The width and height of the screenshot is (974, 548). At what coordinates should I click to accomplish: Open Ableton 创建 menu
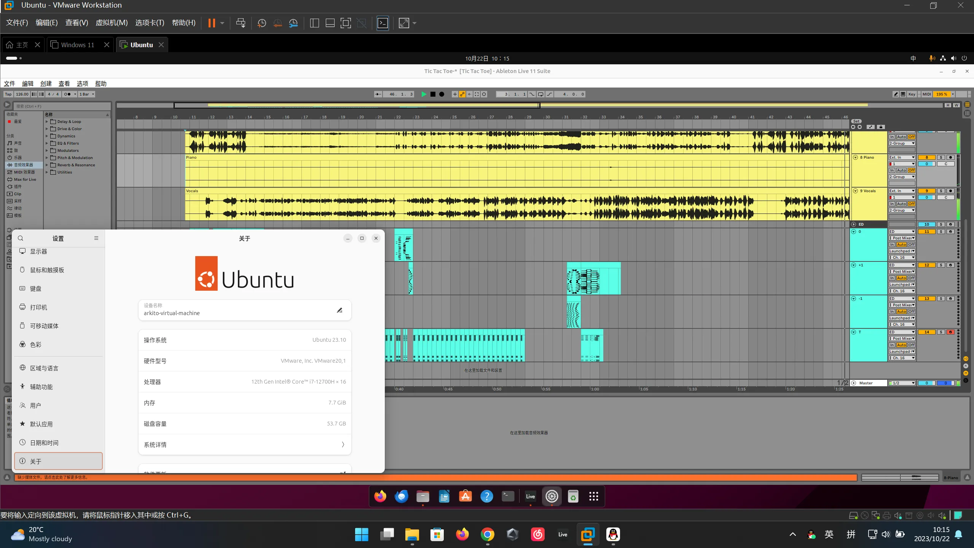click(46, 84)
